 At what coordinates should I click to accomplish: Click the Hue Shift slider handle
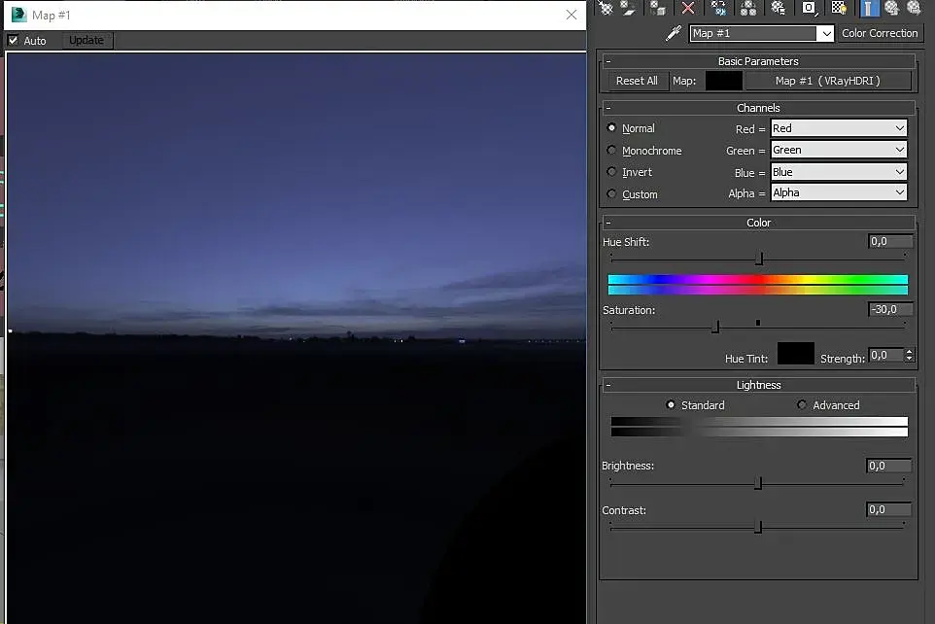click(x=759, y=259)
